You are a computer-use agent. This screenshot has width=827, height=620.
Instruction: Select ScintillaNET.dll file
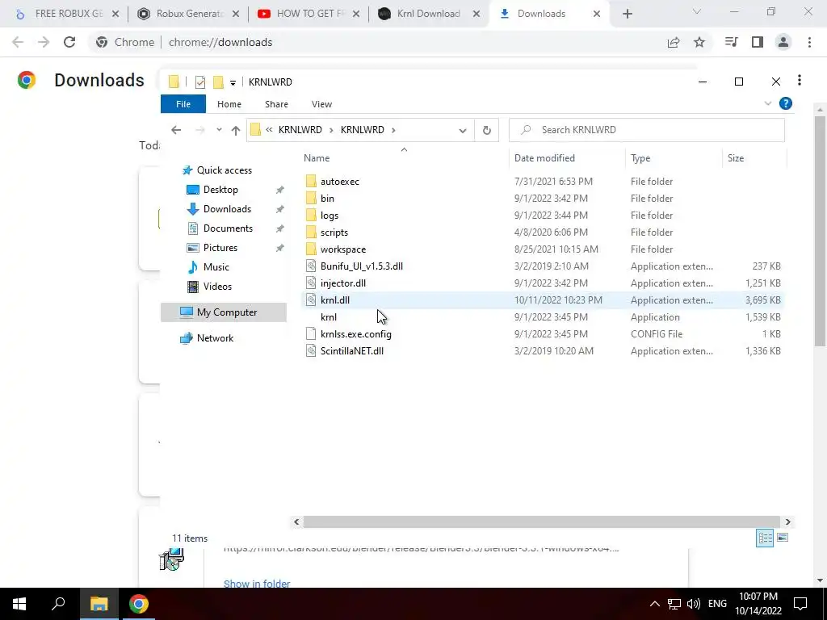(x=352, y=350)
